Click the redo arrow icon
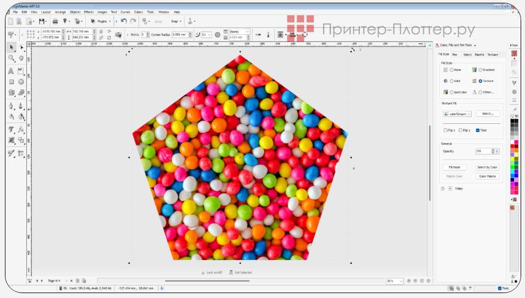The image size is (525, 298). point(133,21)
